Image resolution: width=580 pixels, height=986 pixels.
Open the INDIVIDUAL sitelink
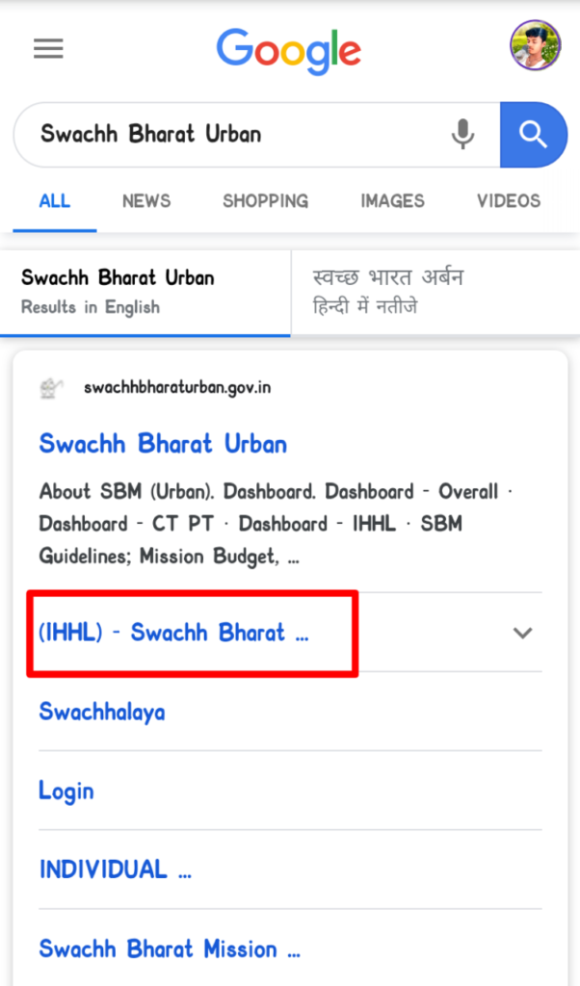[x=115, y=869]
